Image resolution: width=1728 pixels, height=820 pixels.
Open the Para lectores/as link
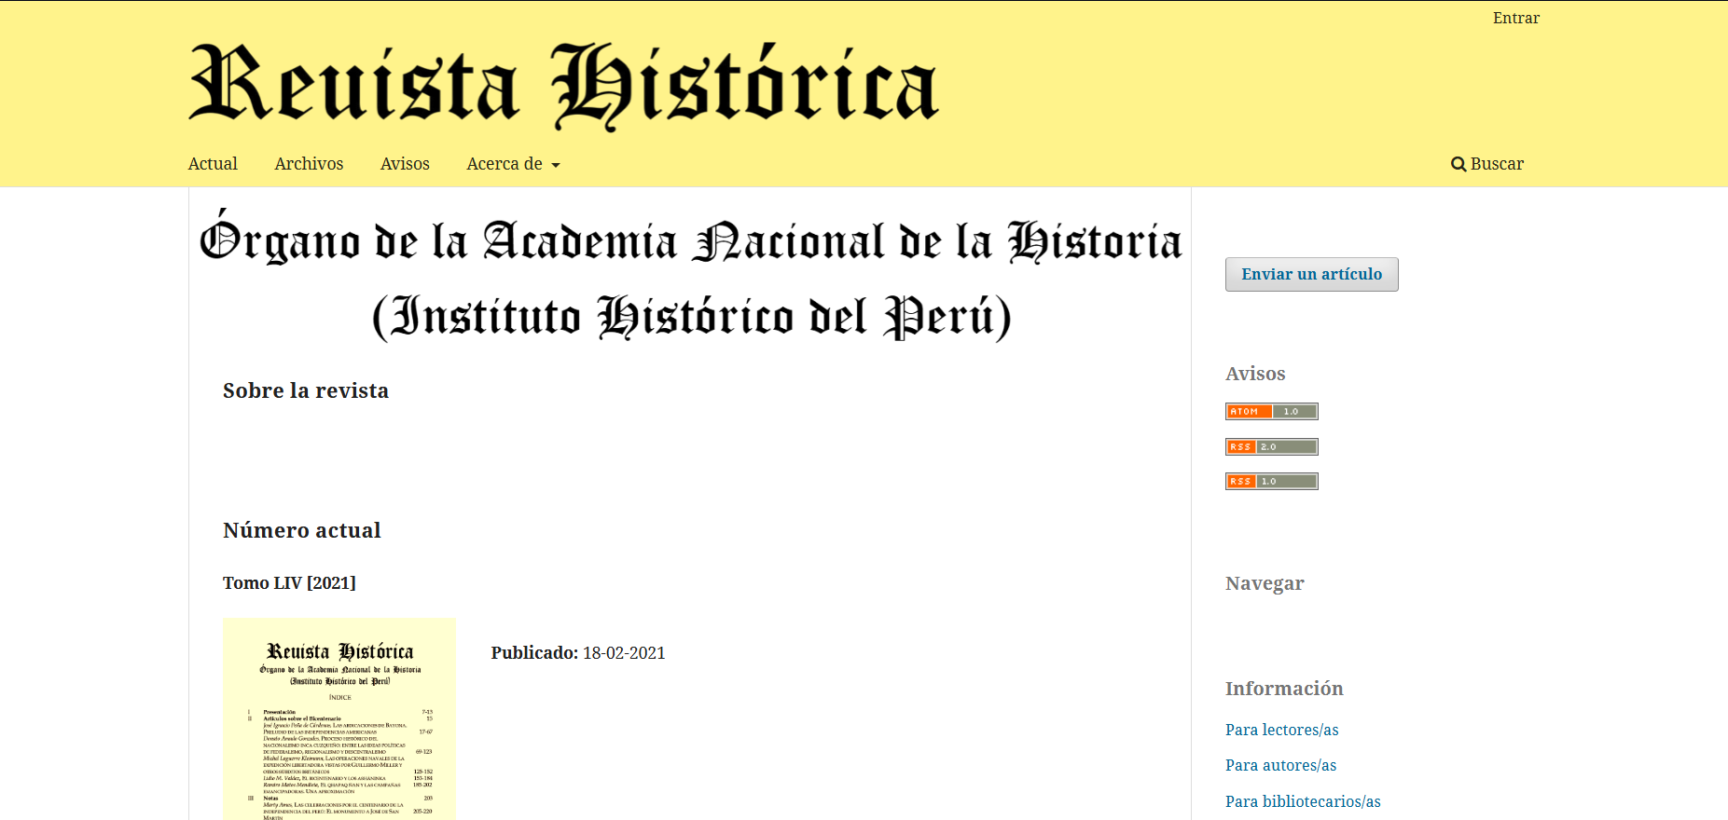pyautogui.click(x=1281, y=730)
